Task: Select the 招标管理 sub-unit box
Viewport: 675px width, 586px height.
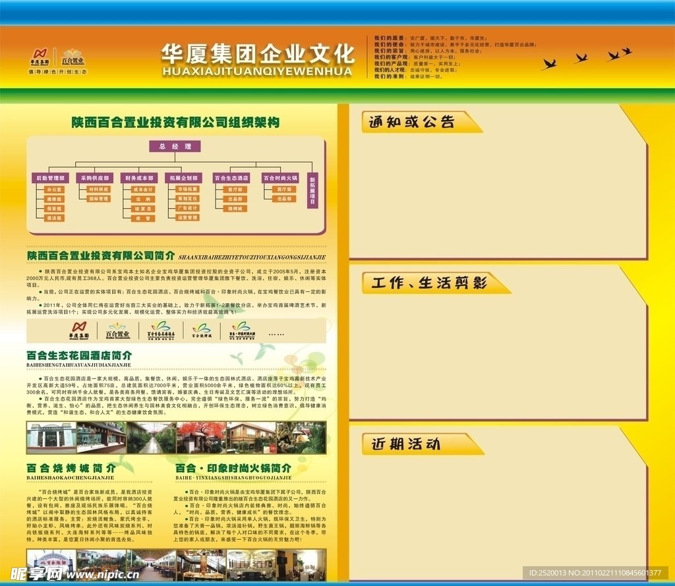Action: pyautogui.click(x=99, y=199)
